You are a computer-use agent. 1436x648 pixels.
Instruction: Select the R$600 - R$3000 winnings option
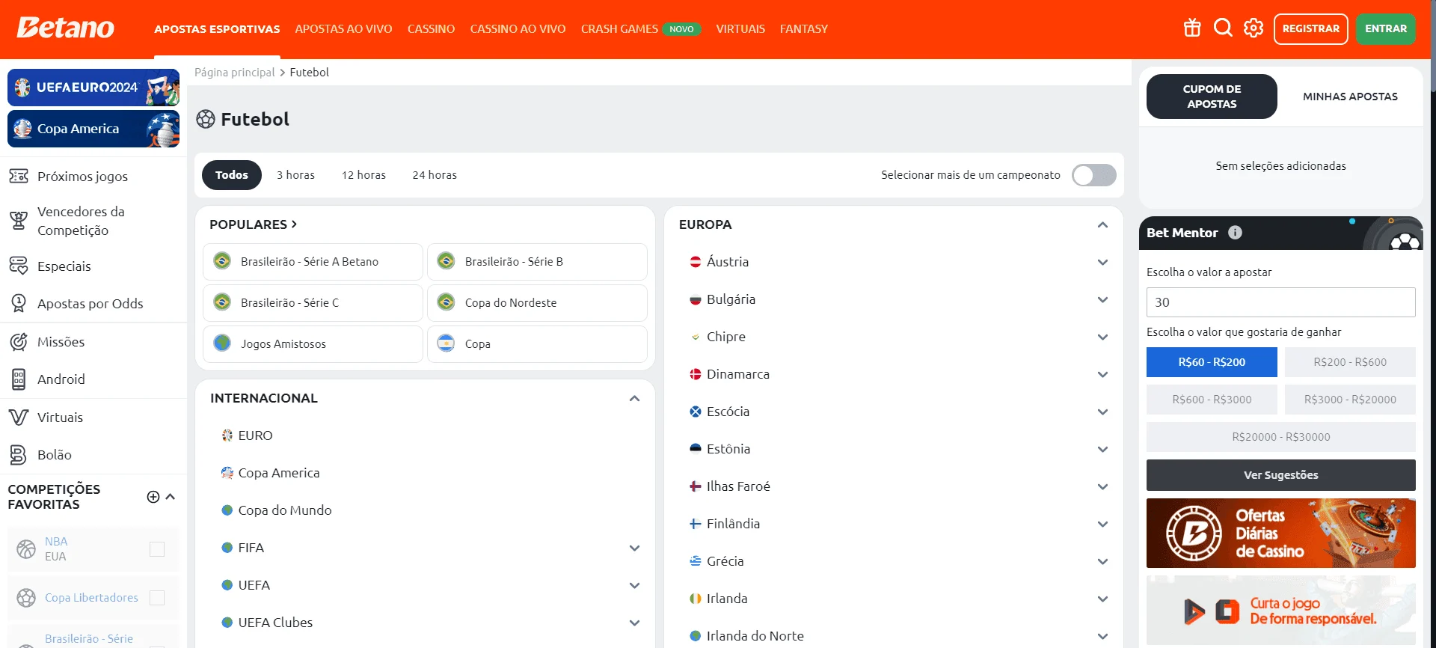tap(1212, 400)
